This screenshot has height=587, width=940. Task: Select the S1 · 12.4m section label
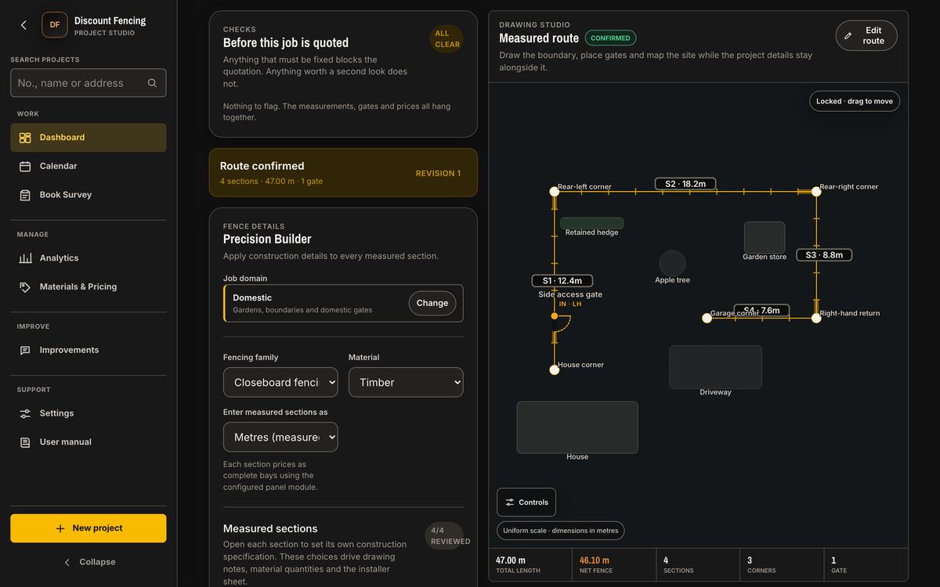562,280
